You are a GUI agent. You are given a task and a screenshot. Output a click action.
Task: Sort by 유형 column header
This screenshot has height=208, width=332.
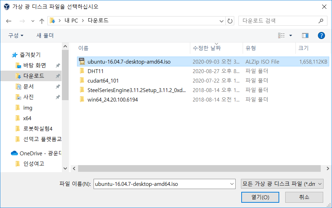click(251, 48)
